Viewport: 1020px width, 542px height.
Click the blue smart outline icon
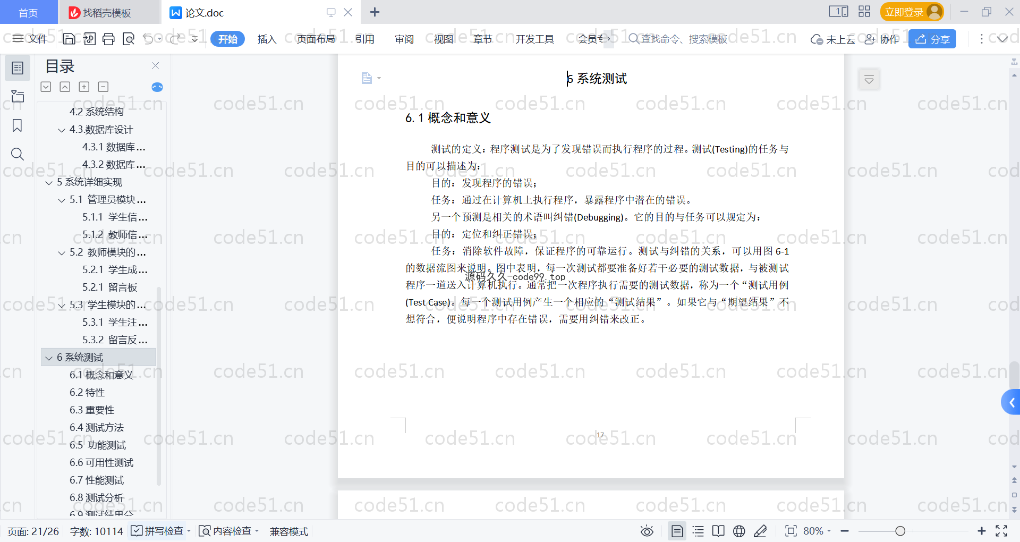tap(157, 87)
